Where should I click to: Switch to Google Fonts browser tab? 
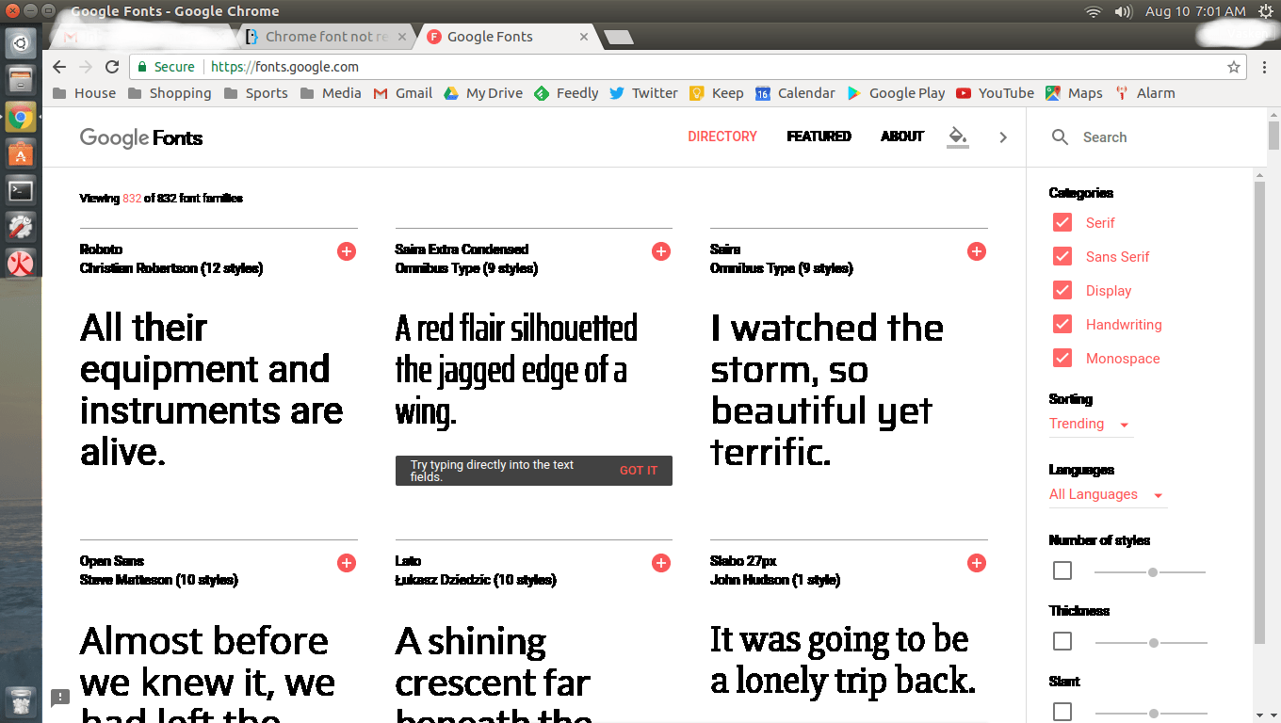(x=509, y=37)
